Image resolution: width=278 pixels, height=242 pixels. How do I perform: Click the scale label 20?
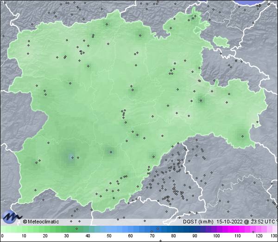[x=45, y=236]
